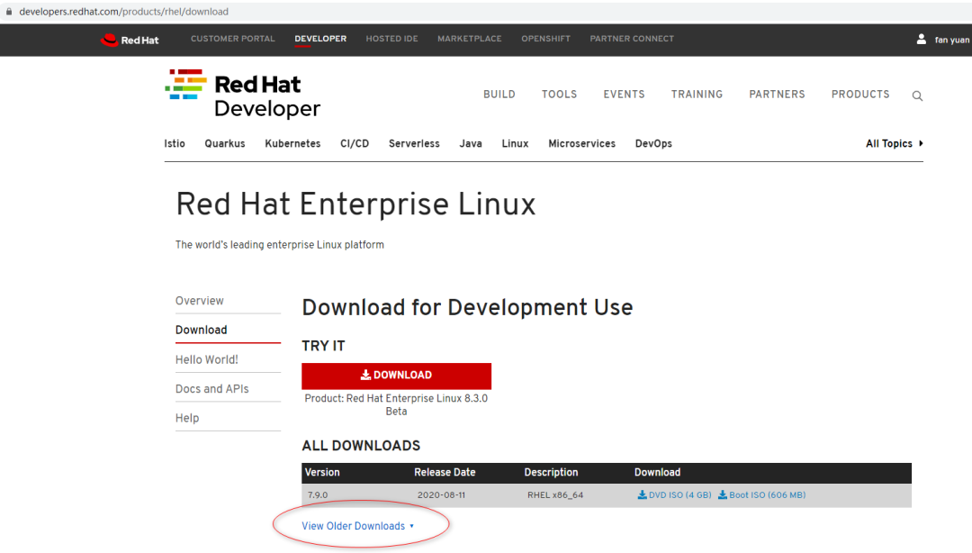The width and height of the screenshot is (972, 553).
Task: Click the padlock icon in the address bar
Action: coord(9,12)
